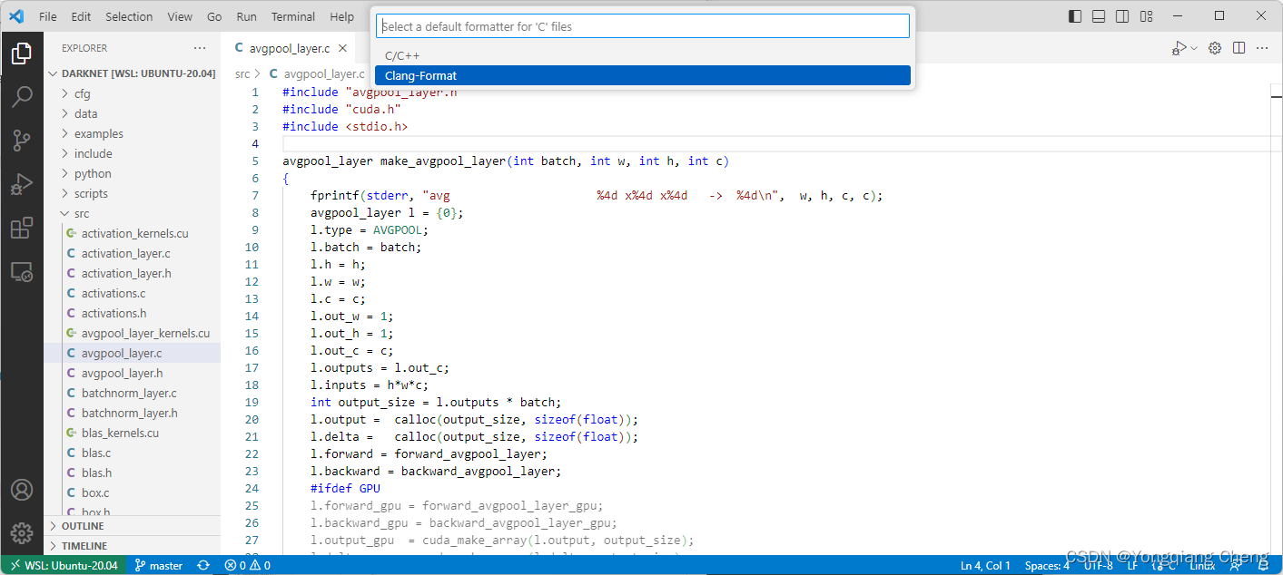
Task: Click Split Editor icon in editor toolbar
Action: click(1239, 47)
